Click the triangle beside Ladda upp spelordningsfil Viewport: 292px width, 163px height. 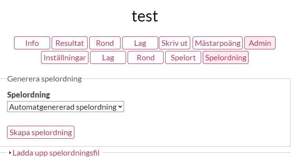[10, 153]
